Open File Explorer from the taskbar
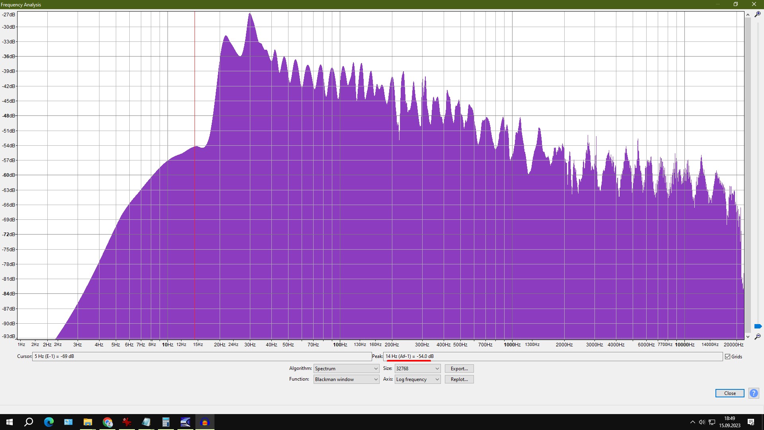 coord(88,422)
